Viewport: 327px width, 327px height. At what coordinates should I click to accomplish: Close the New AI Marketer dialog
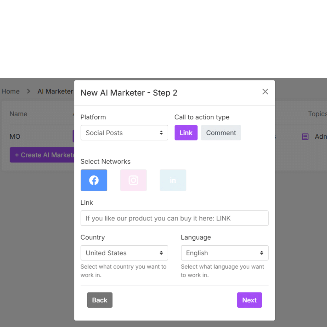tap(265, 92)
